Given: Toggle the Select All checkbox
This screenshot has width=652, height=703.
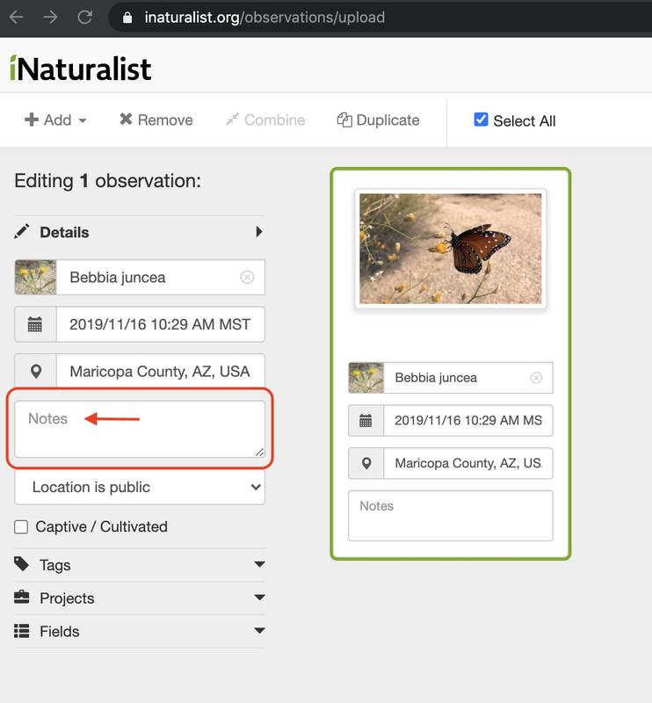Looking at the screenshot, I should coord(481,120).
